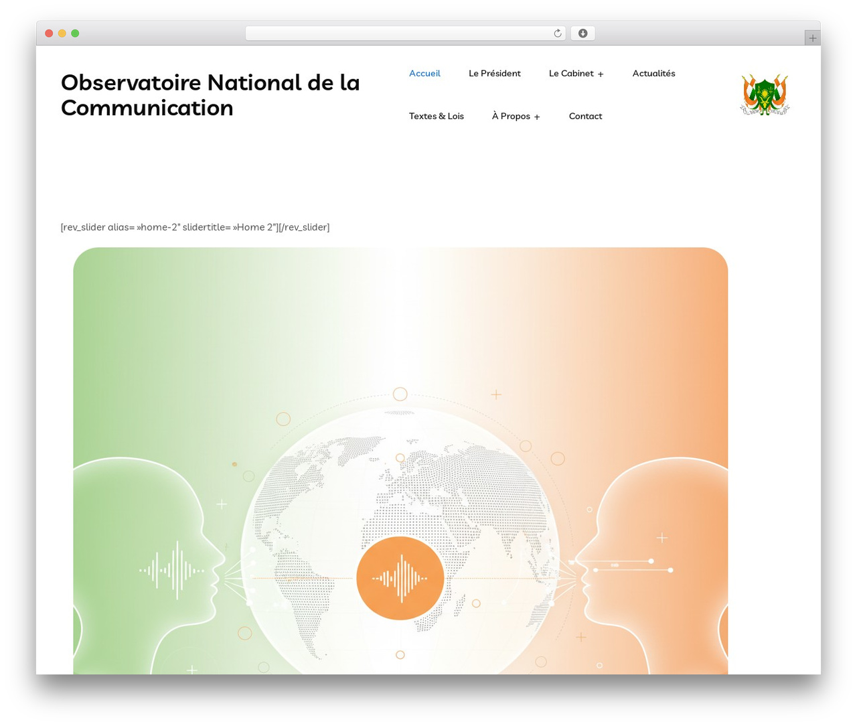This screenshot has width=857, height=726.
Task: Open the Accueil menu item
Action: pos(424,73)
